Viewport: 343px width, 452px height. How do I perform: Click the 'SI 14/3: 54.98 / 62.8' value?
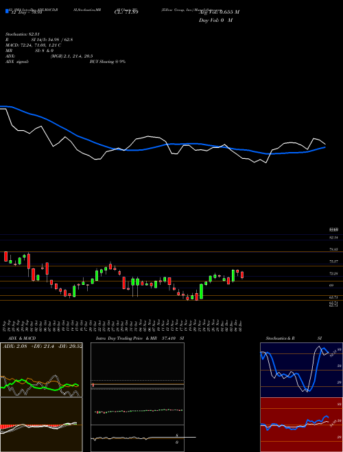click(52, 40)
